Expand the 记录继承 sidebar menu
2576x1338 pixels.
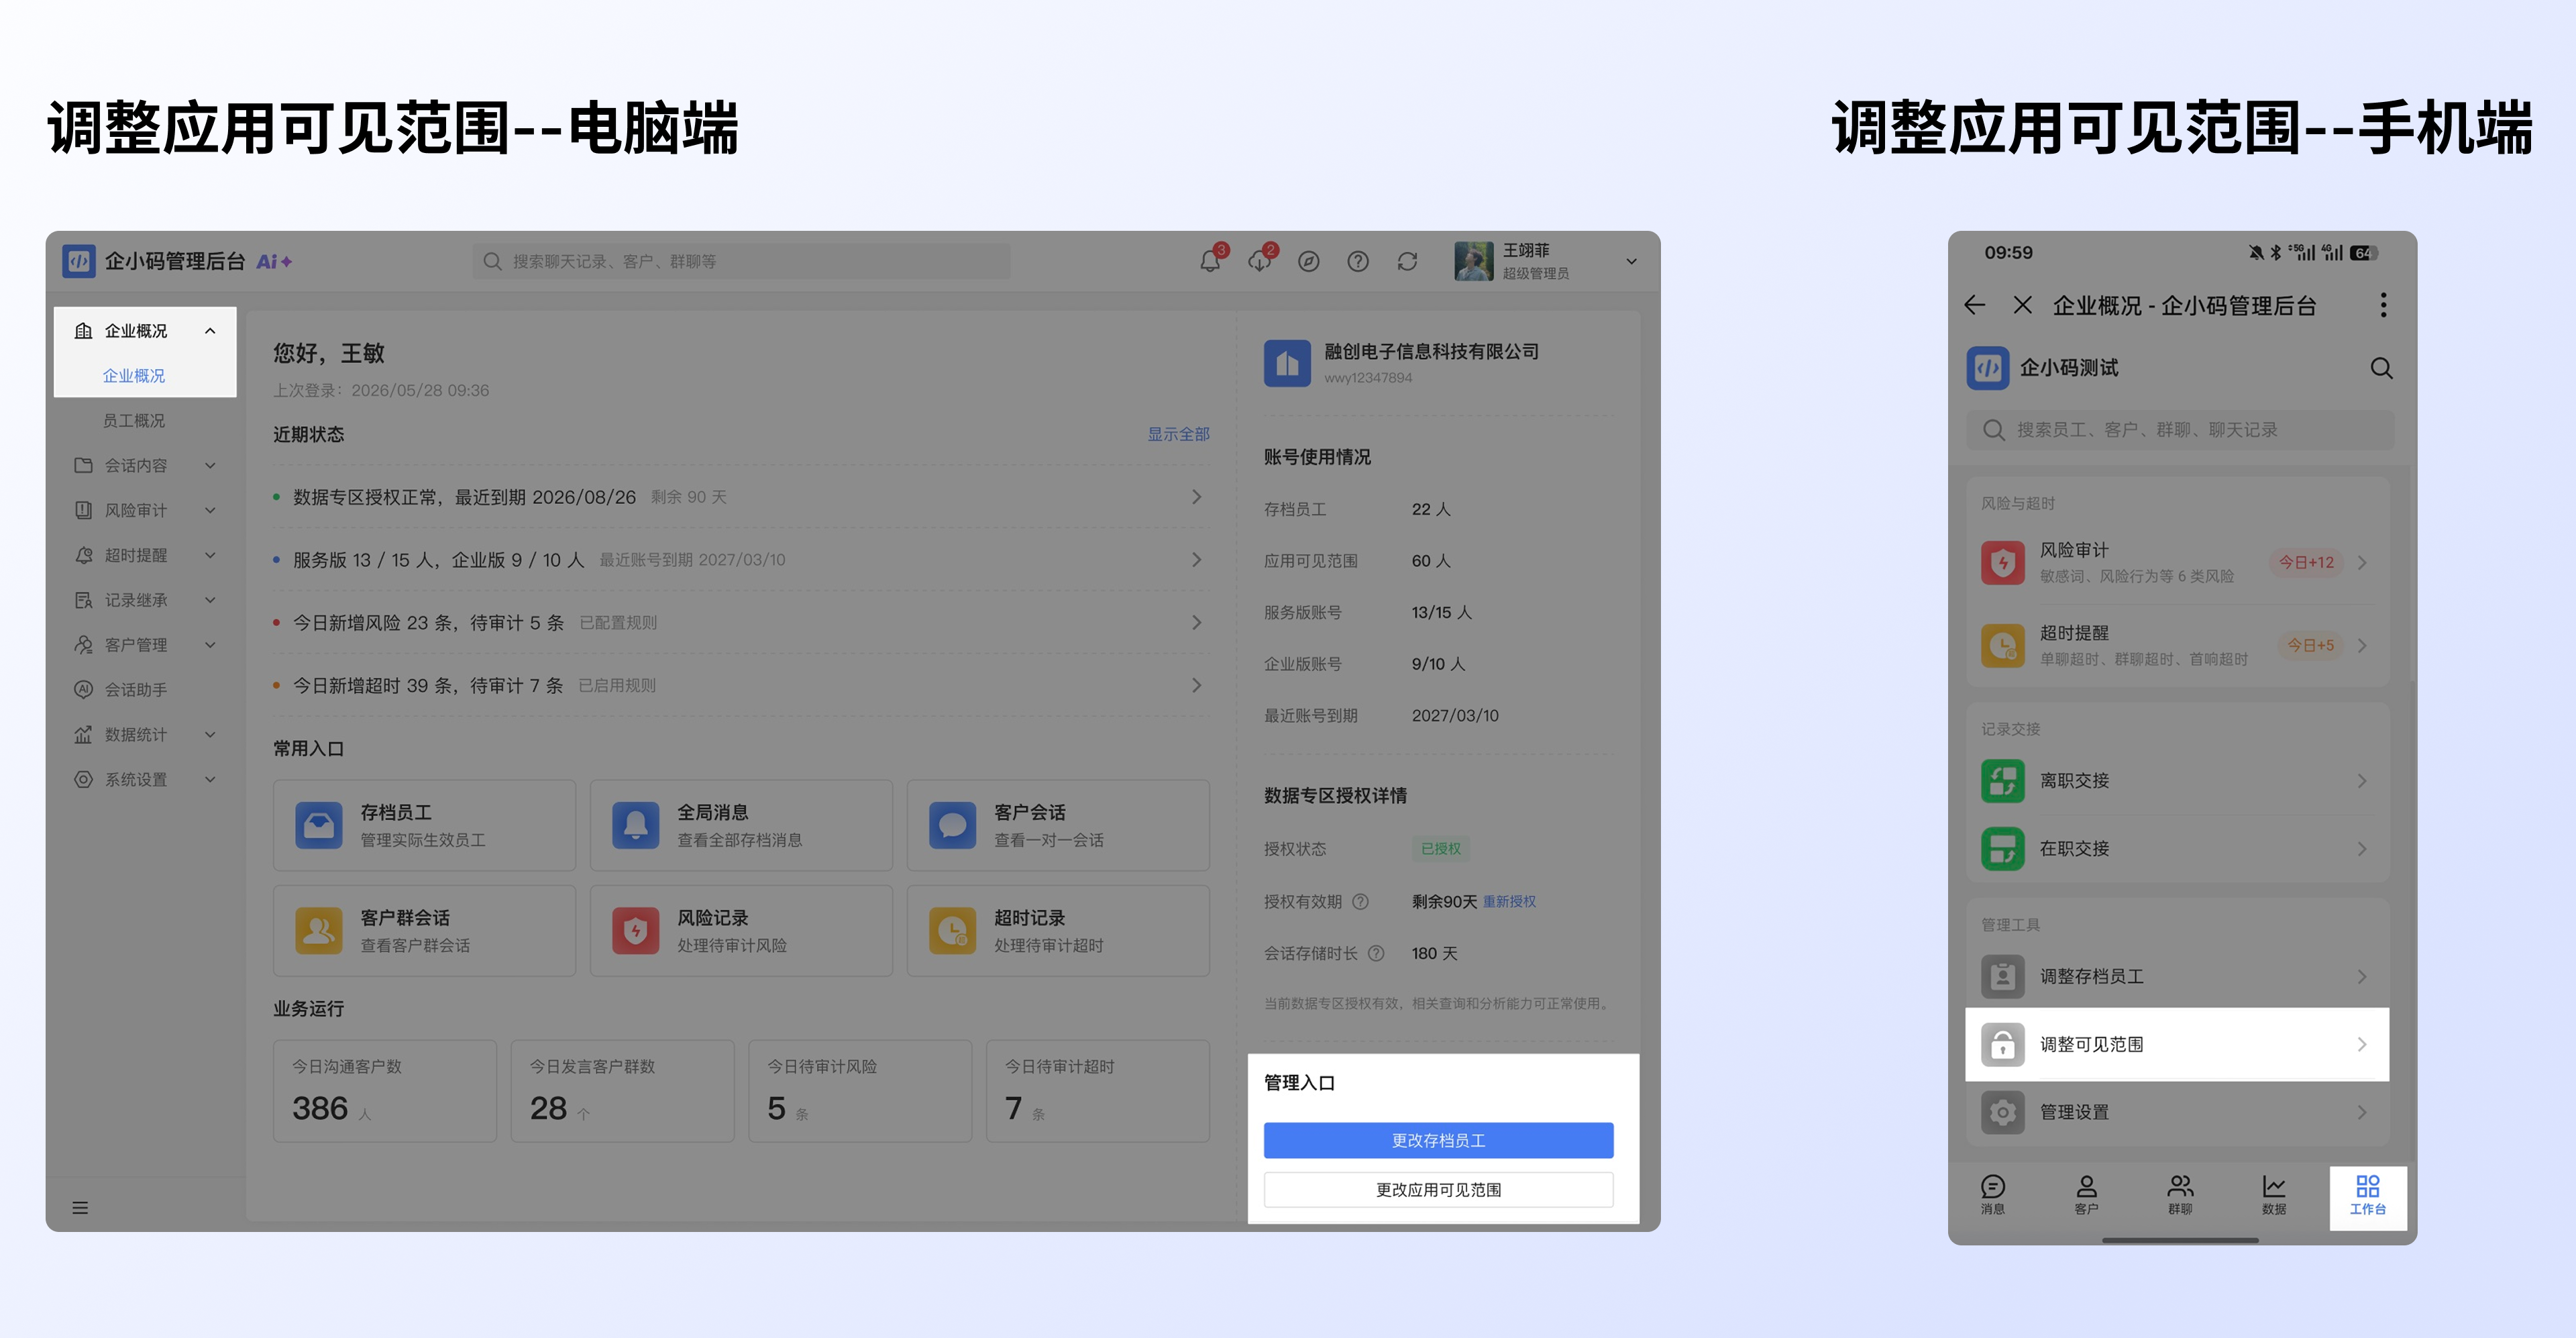[x=210, y=600]
